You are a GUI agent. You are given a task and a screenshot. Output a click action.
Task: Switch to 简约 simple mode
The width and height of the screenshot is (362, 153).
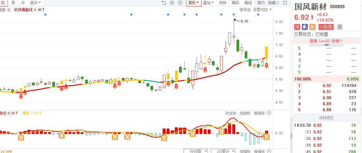pyautogui.click(x=261, y=3)
